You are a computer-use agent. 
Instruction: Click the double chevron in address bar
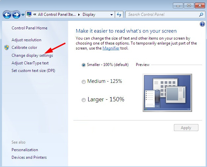click(35, 15)
